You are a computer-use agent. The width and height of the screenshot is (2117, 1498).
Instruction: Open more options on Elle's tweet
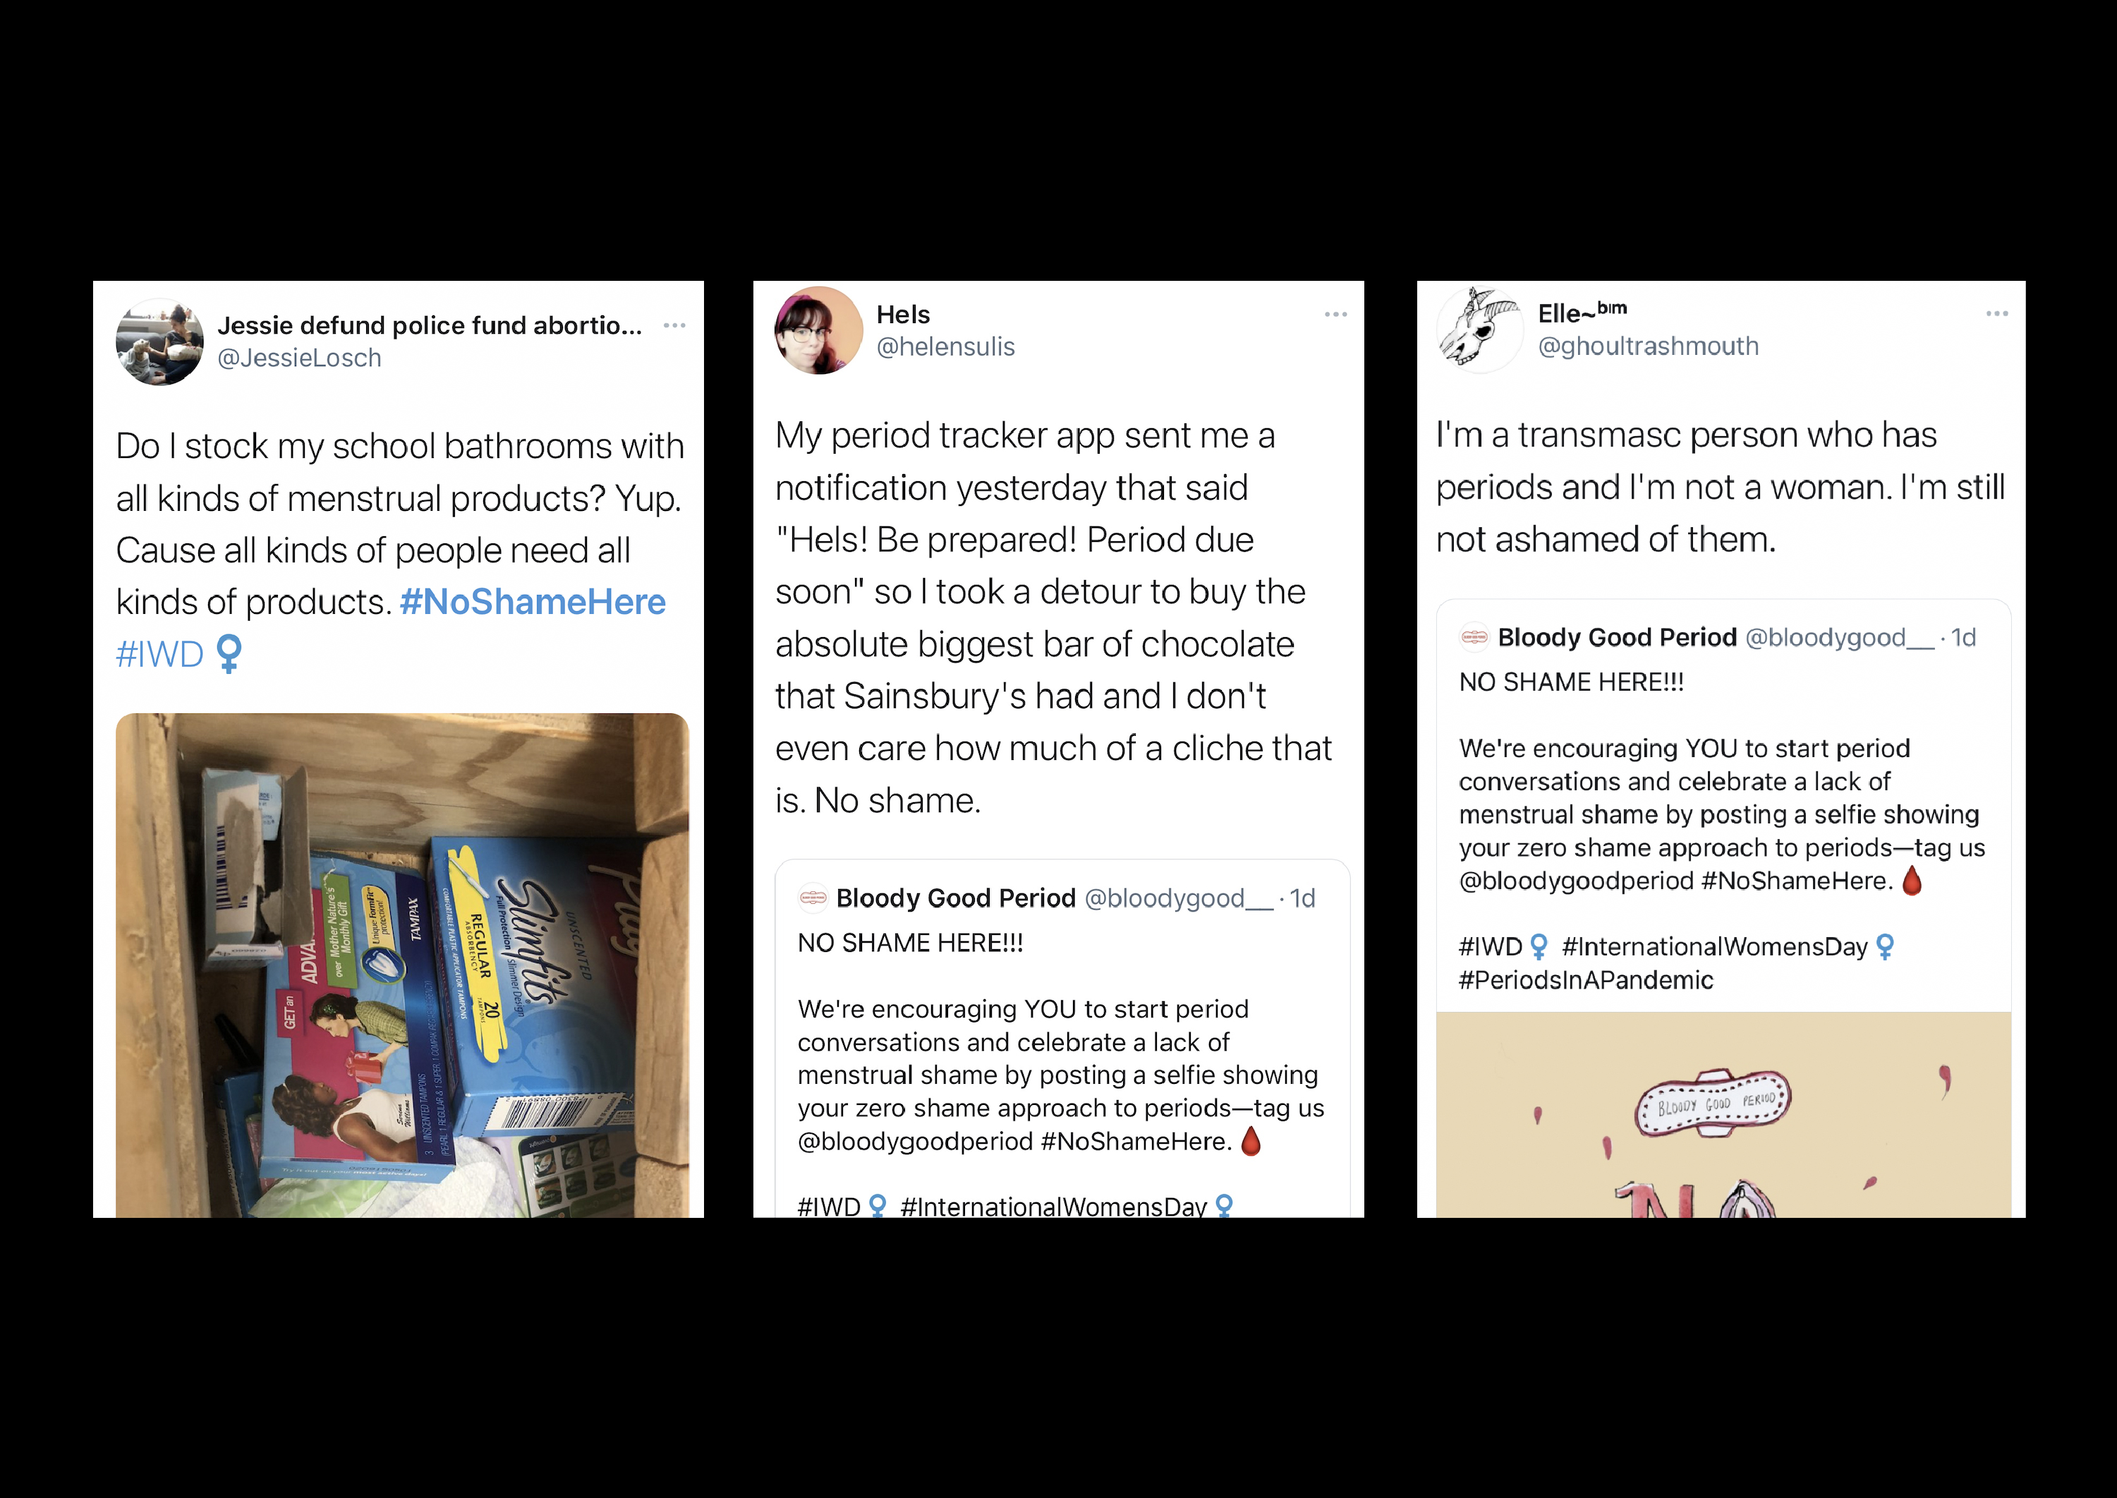click(1997, 313)
